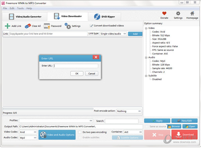Click the Add Link plus icon
Image resolution: width=201 pixels, height=148 pixels.
click(7, 26)
